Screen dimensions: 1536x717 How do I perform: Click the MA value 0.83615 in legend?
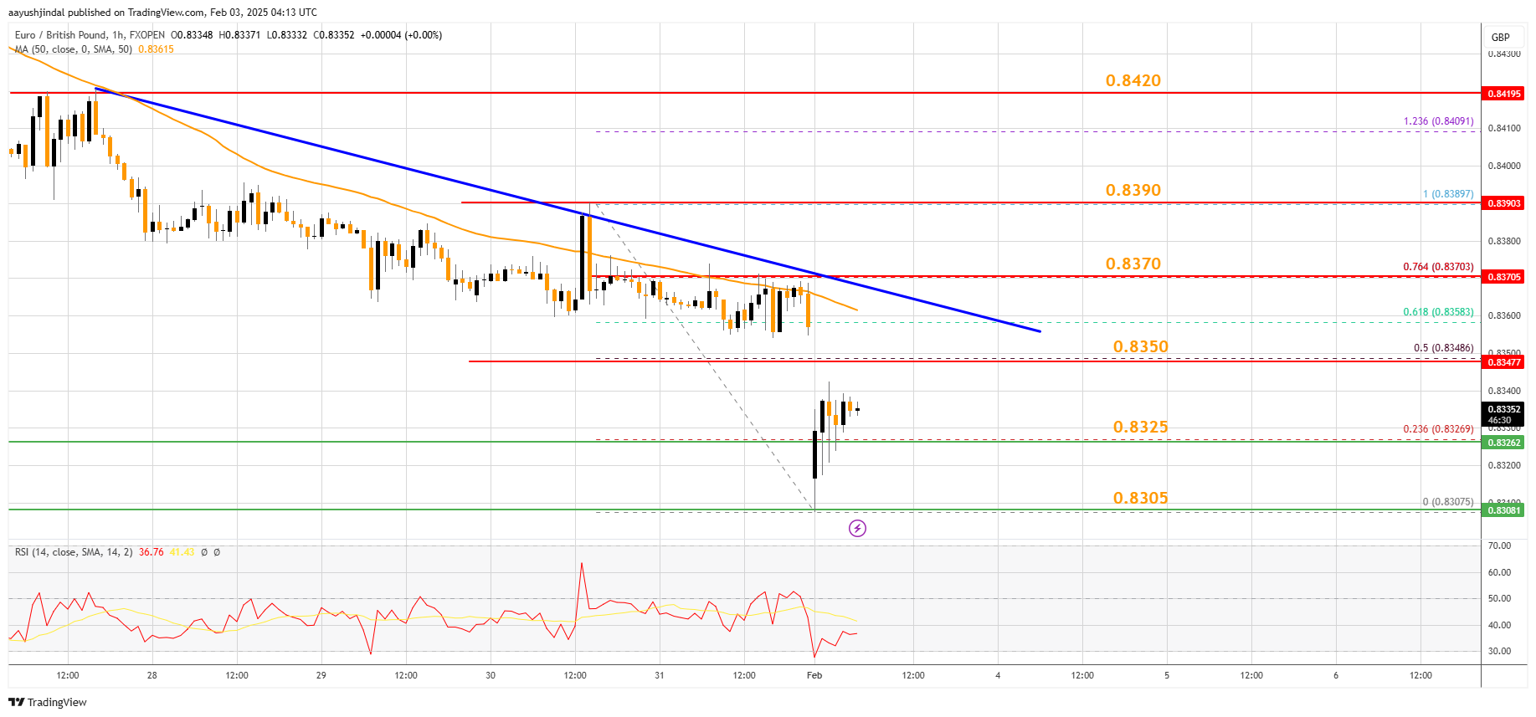(x=156, y=49)
